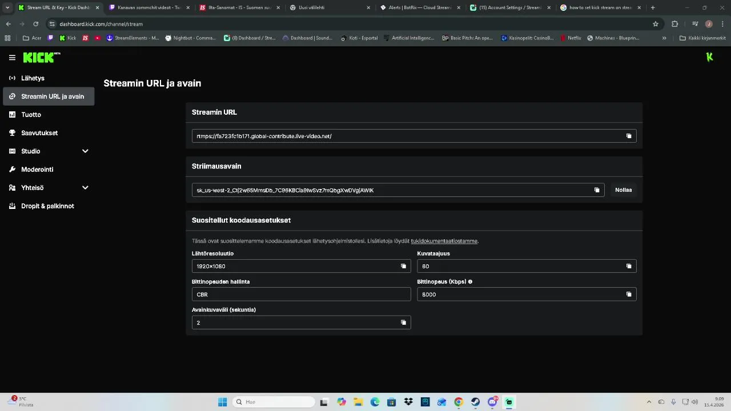Show hidden system tray icons

[649, 402]
